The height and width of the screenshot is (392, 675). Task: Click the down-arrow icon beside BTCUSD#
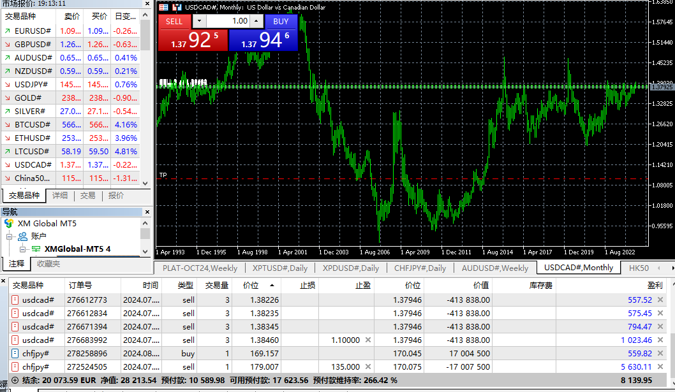click(7, 124)
